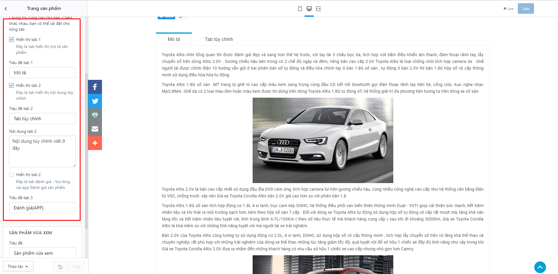Share on Twitter sidebar icon
This screenshot has height=274, width=558.
click(95, 101)
